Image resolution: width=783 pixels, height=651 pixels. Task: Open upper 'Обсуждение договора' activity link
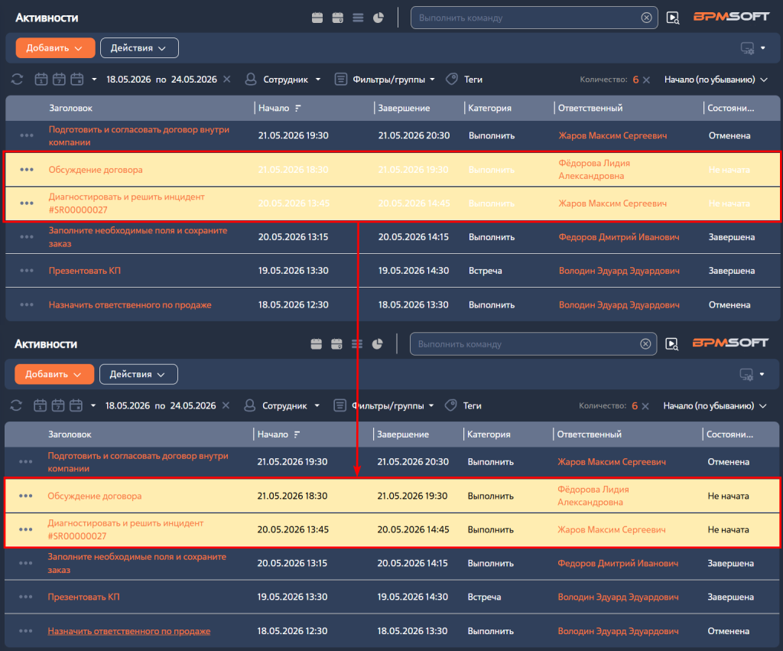click(96, 170)
